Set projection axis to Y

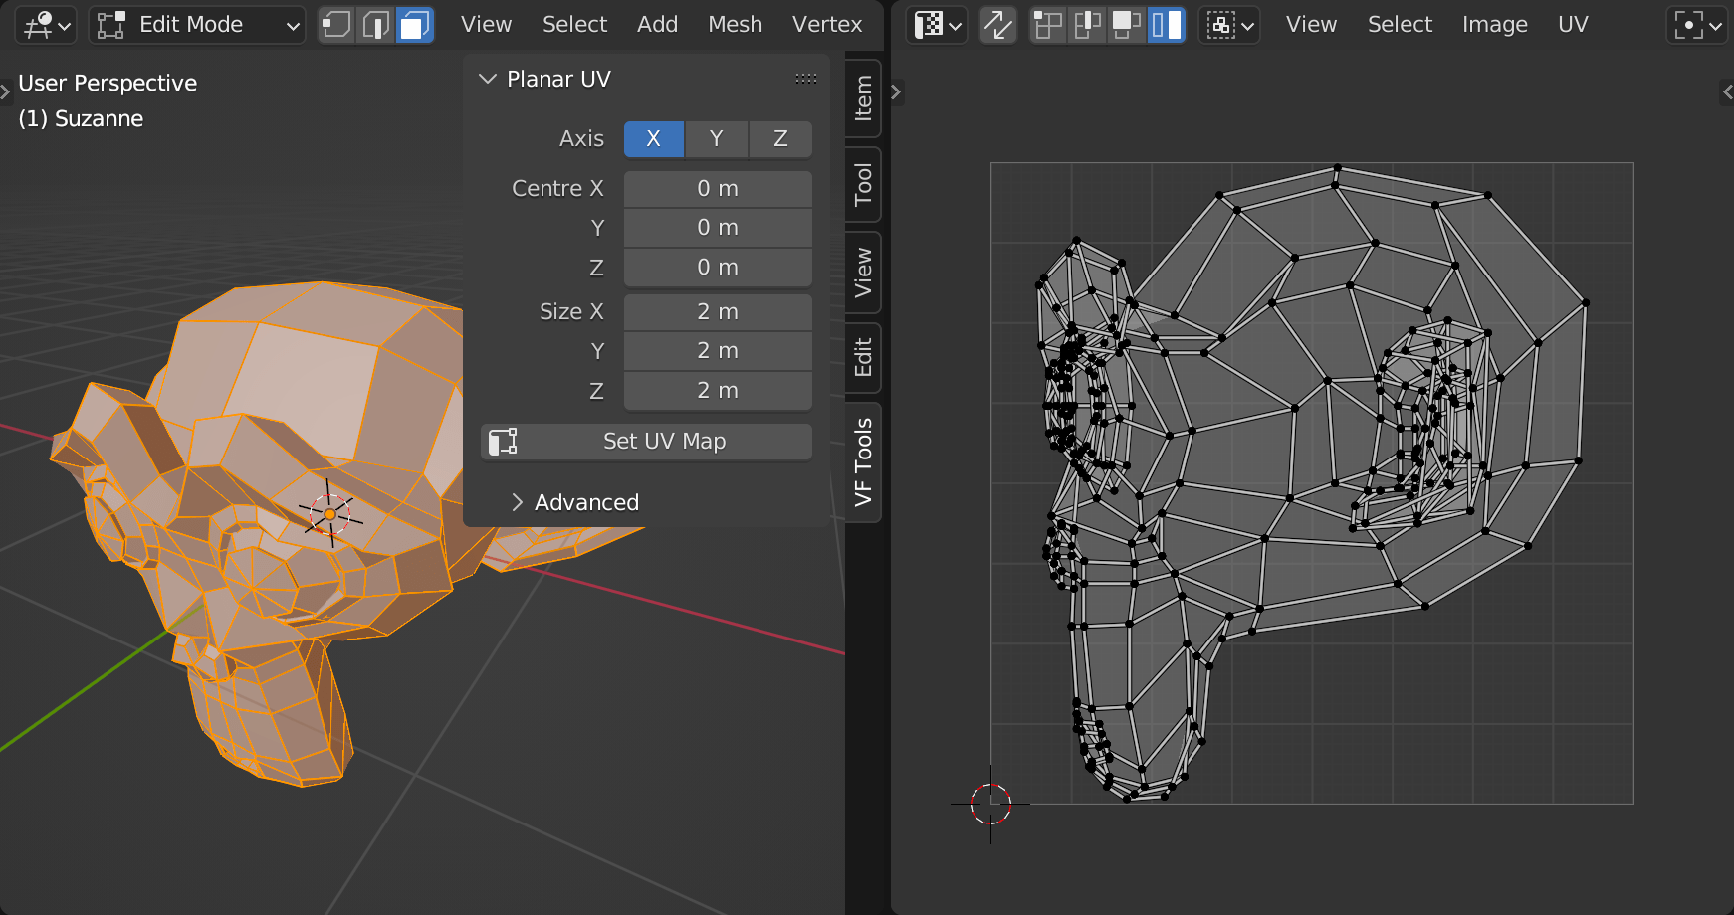point(717,139)
